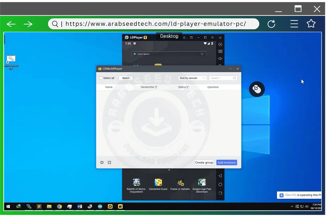The width and height of the screenshot is (326, 217).
Task: Open Flame of Valhalla game
Action: [180, 183]
